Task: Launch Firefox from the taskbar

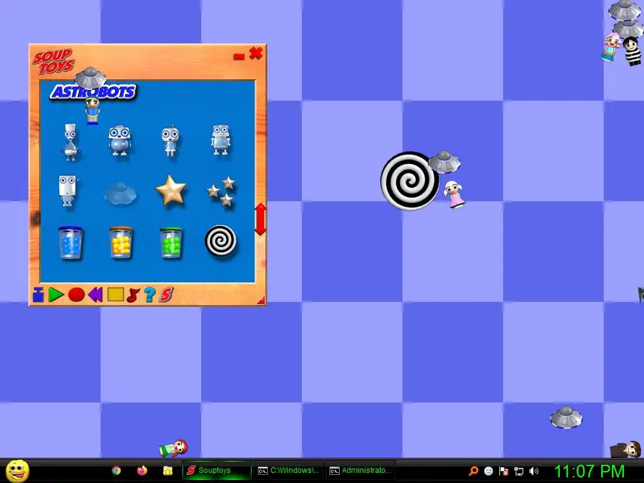Action: (x=142, y=470)
